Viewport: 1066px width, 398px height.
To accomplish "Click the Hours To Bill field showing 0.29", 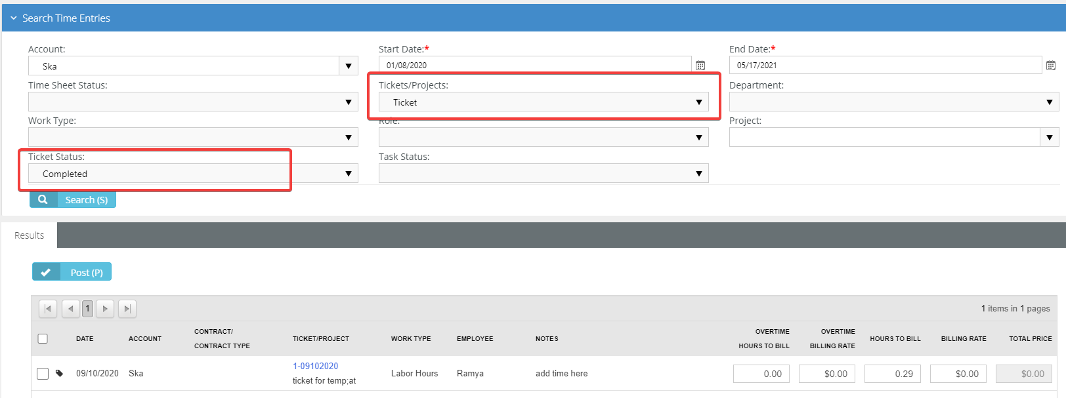I will coord(892,374).
